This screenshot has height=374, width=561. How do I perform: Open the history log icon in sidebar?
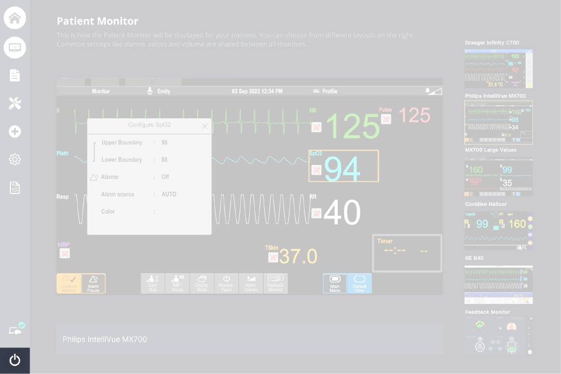point(15,188)
